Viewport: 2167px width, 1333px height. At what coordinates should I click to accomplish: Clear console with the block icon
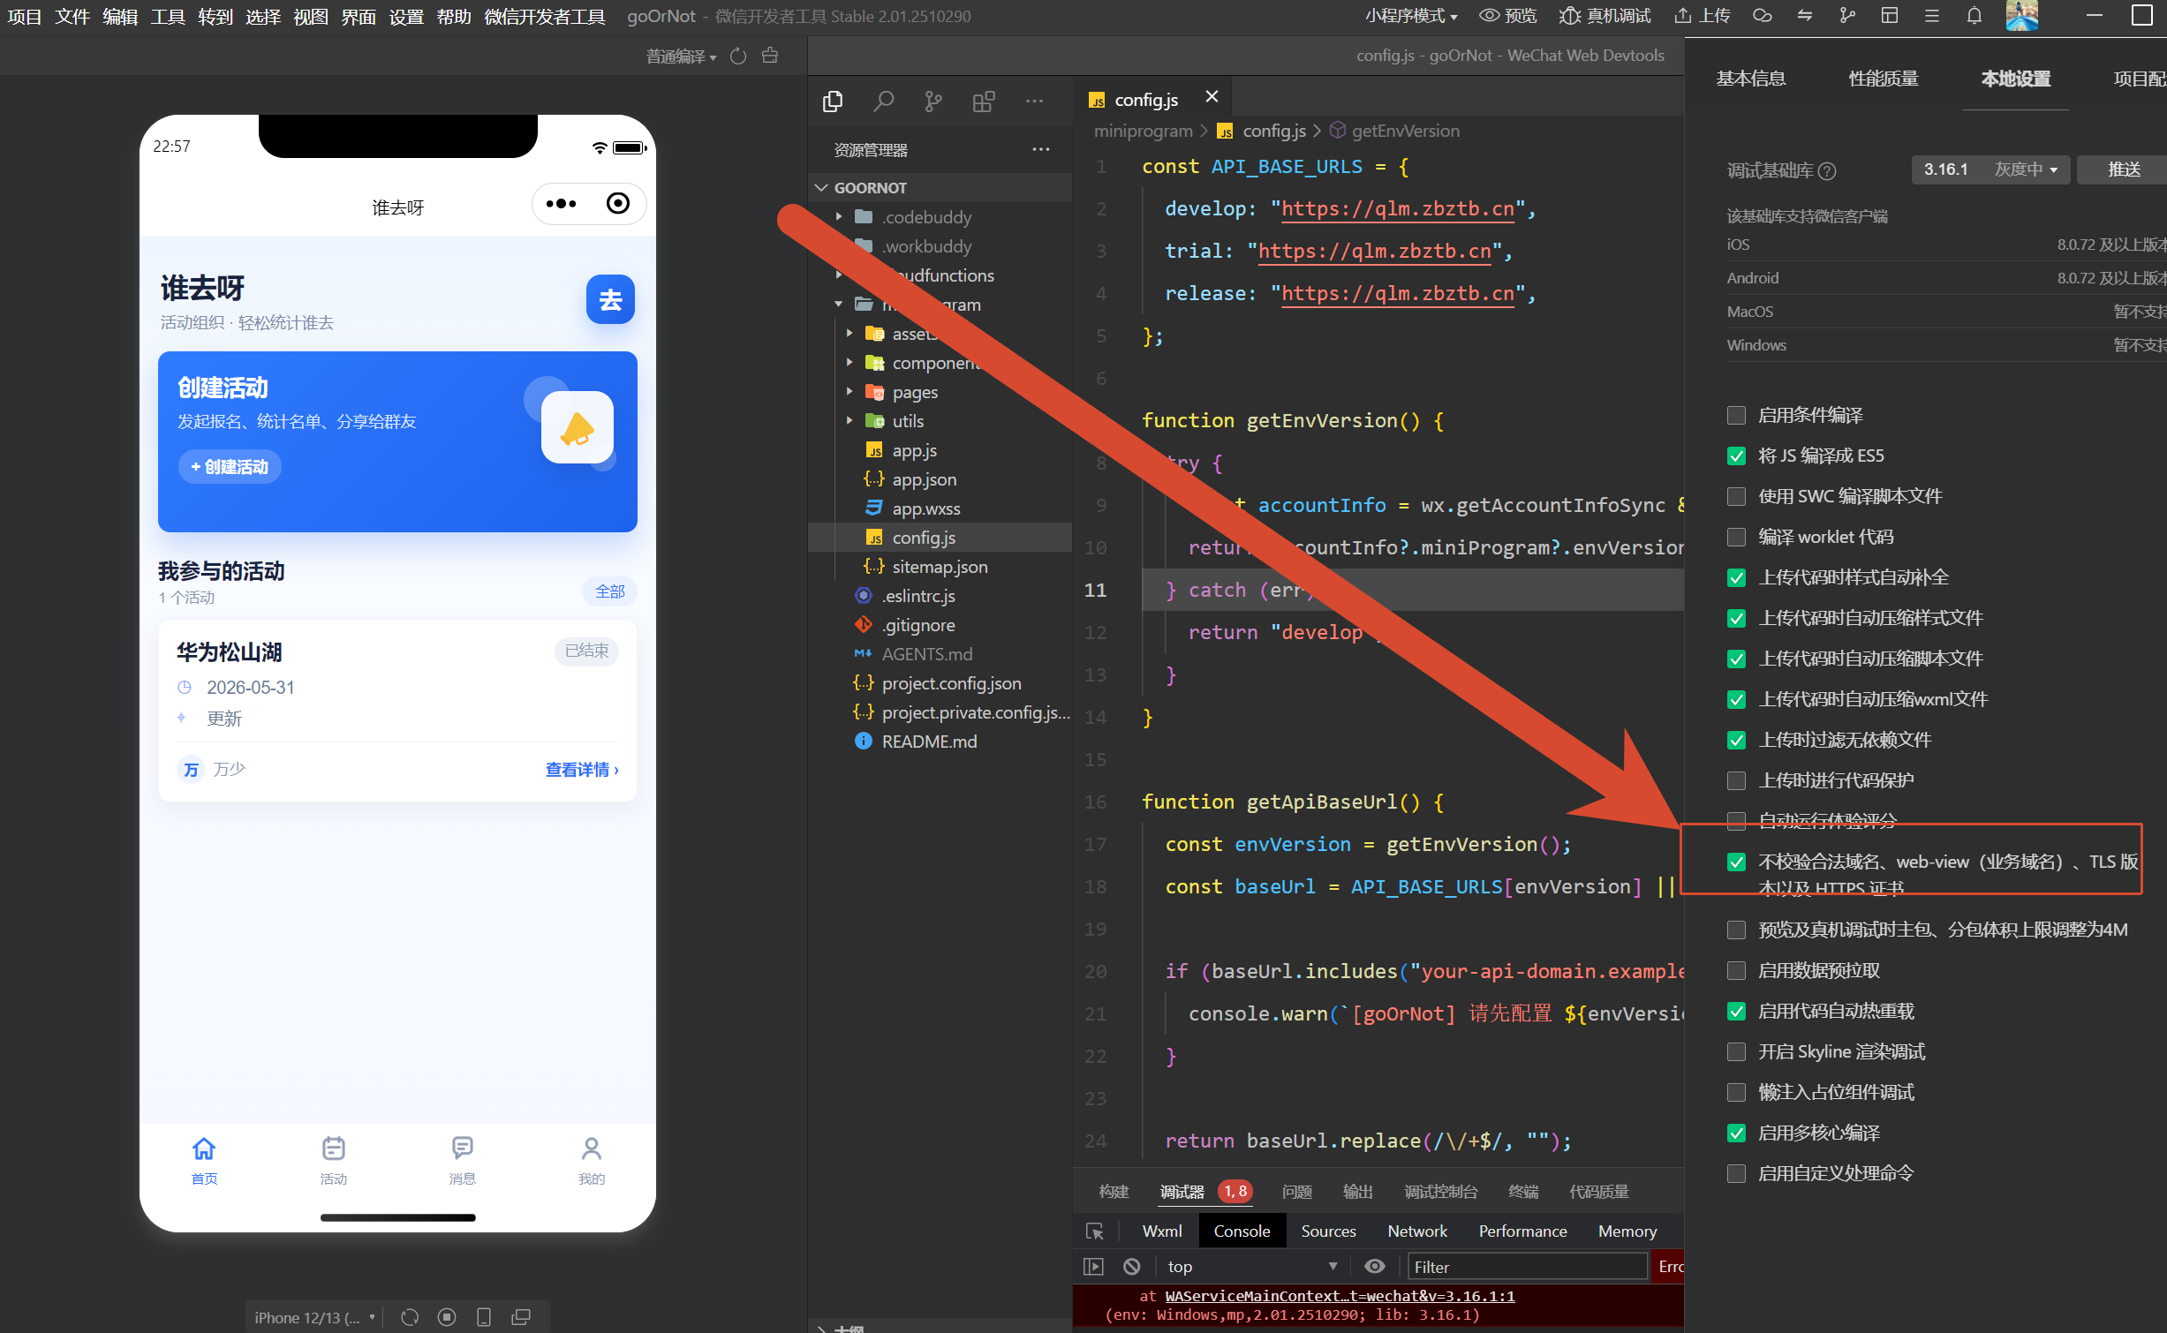click(x=1131, y=1266)
